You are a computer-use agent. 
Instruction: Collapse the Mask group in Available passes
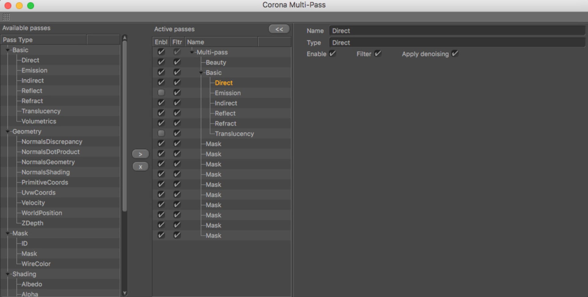pyautogui.click(x=8, y=233)
